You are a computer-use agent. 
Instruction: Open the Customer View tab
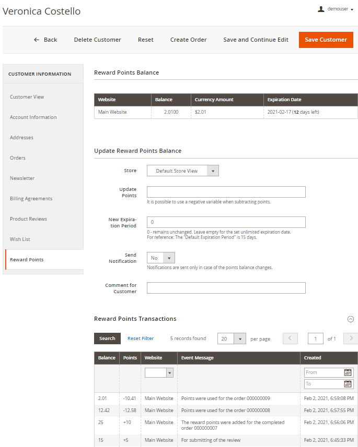(x=27, y=97)
